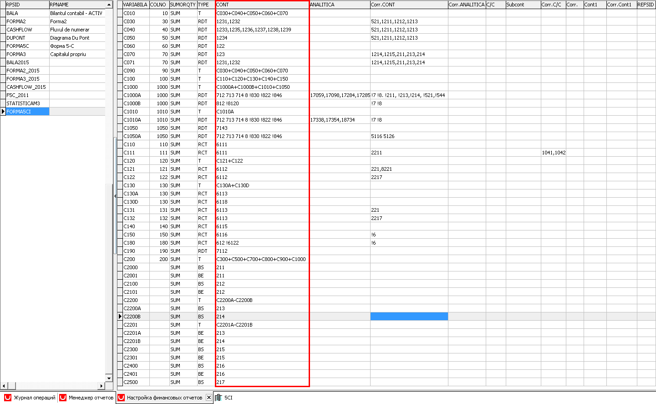Click the TYPE column header

click(206, 5)
